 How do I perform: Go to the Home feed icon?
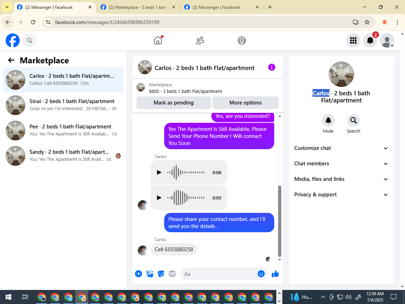(158, 40)
